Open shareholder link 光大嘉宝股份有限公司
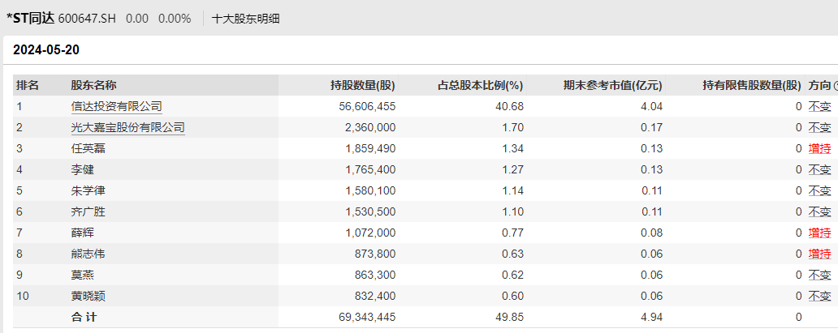The image size is (838, 333). (x=127, y=127)
